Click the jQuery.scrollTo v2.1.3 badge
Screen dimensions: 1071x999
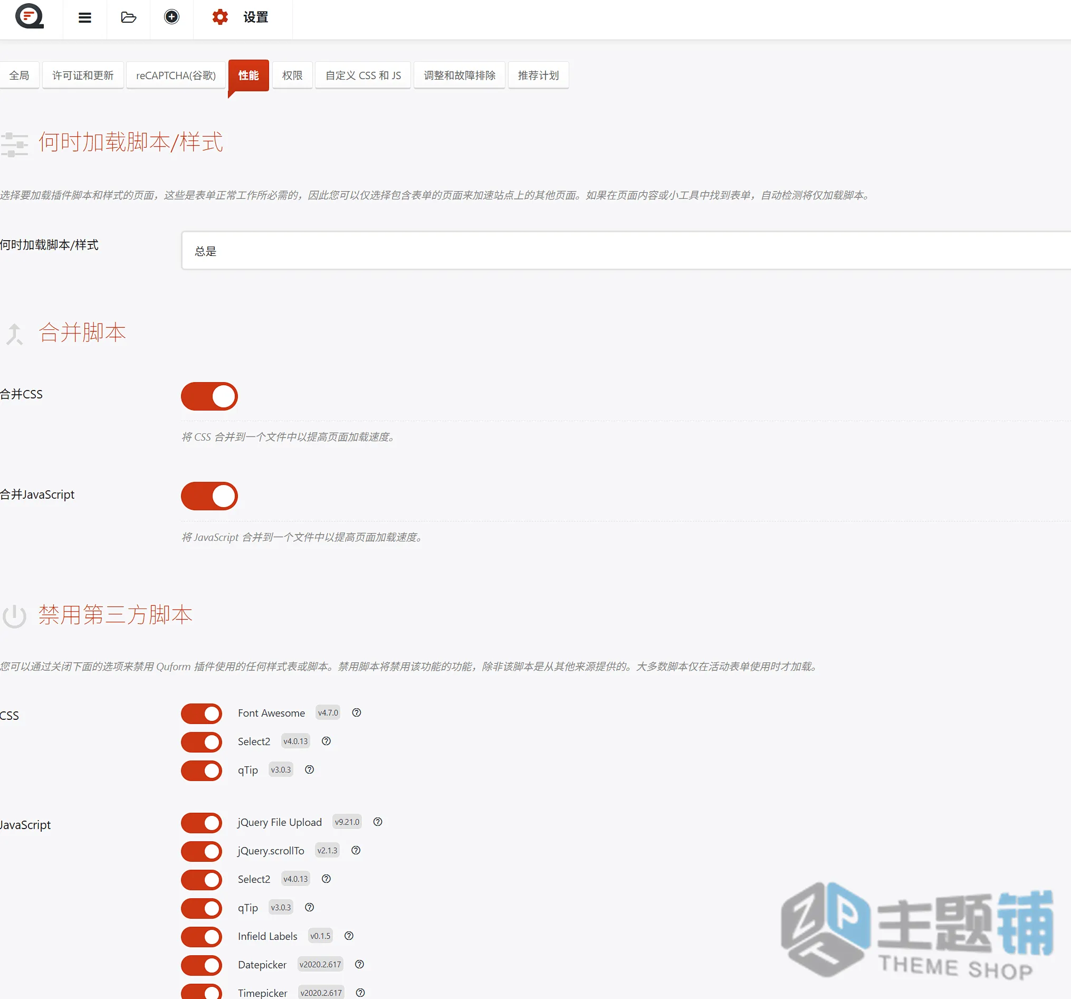pyautogui.click(x=327, y=850)
